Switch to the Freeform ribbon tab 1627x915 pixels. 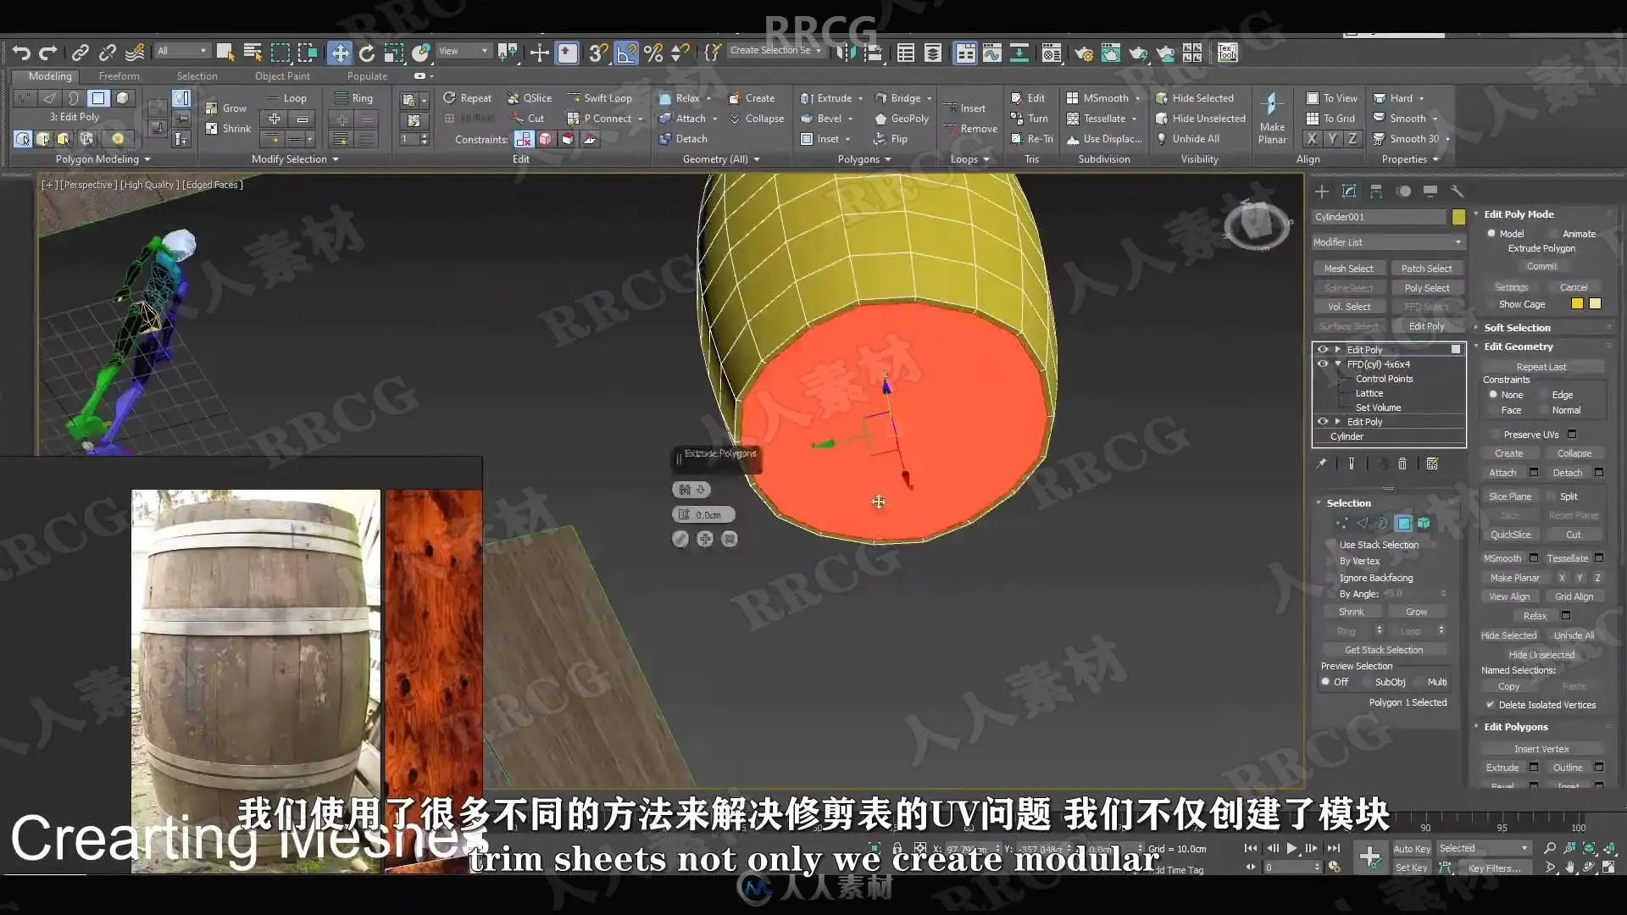[119, 76]
